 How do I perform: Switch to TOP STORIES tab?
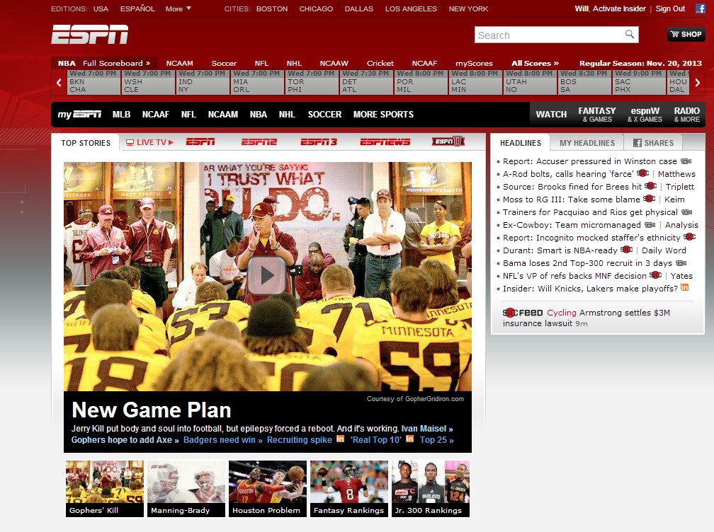pos(86,143)
